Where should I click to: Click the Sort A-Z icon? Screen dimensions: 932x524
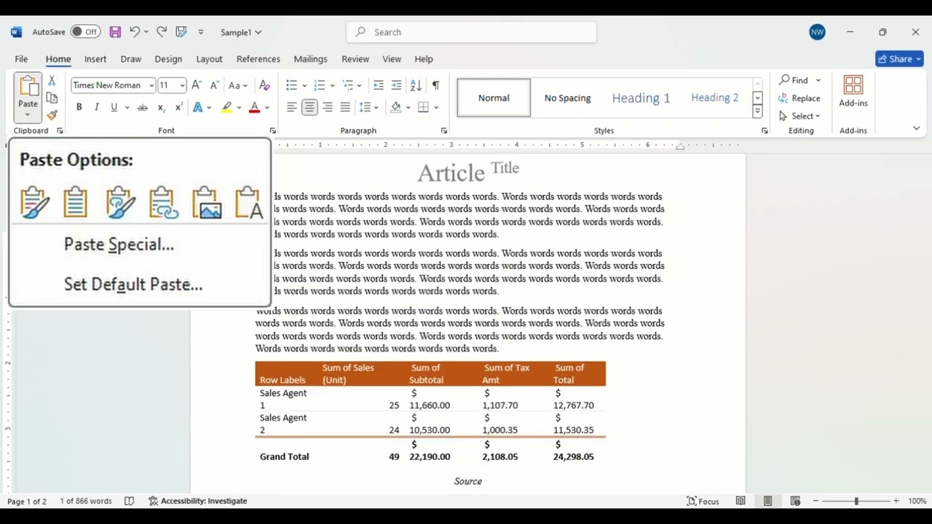pos(416,85)
